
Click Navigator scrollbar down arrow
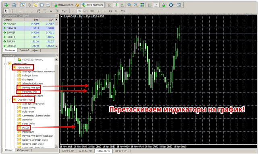(x=56, y=146)
